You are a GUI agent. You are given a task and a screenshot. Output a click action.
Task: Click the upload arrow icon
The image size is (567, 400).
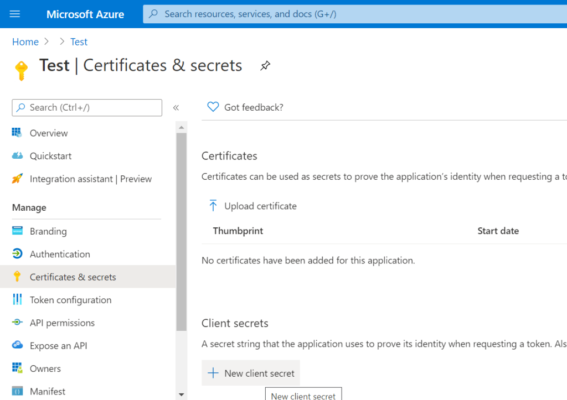[213, 206]
